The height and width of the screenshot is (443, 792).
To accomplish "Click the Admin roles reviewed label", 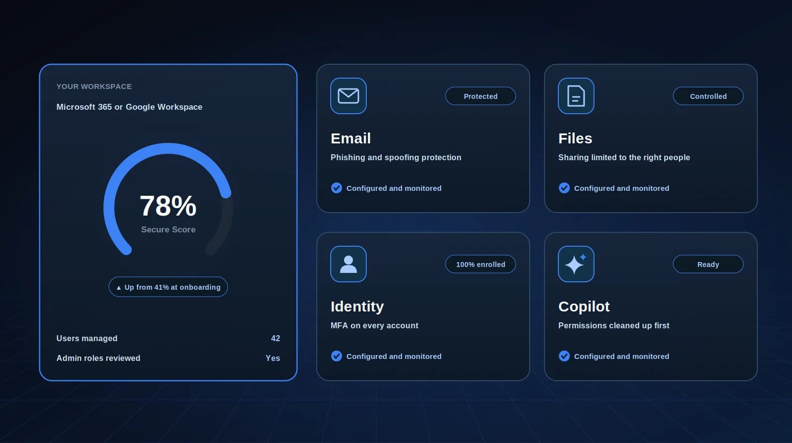I will tap(99, 358).
